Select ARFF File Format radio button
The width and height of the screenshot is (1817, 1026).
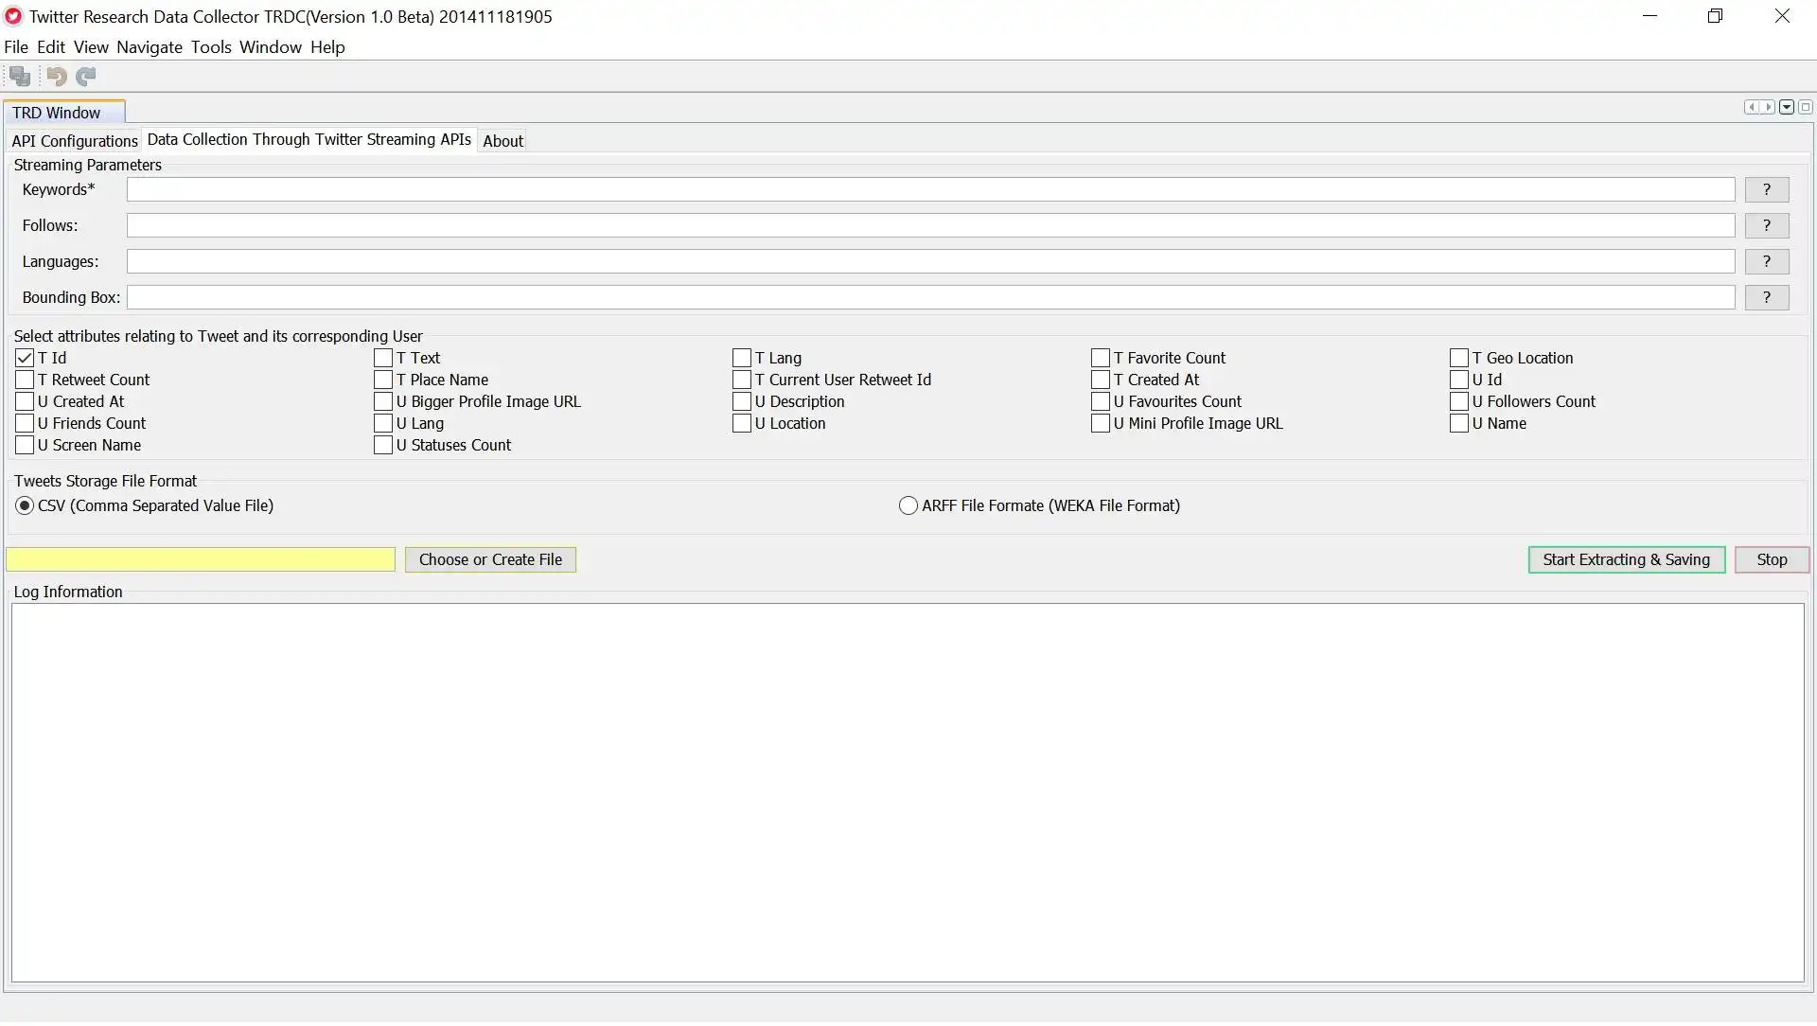pos(908,505)
